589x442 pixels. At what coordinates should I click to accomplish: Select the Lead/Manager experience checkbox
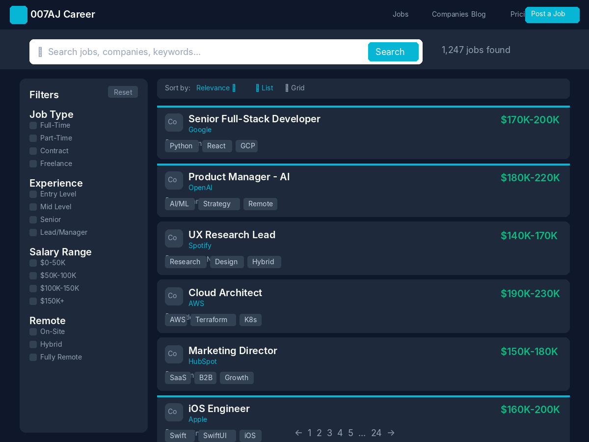33,232
